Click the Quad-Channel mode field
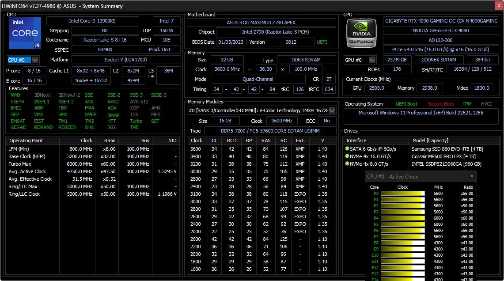504x281 pixels. (x=258, y=79)
